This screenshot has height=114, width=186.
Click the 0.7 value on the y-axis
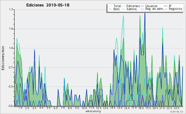11,67
